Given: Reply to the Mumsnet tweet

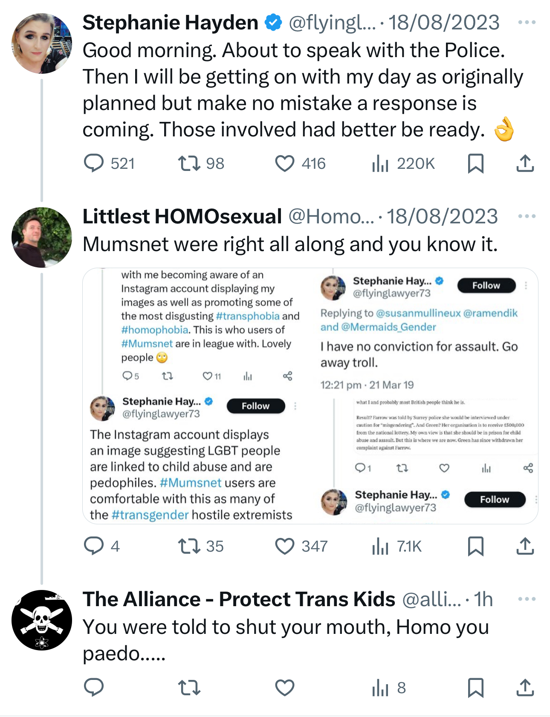Looking at the screenshot, I should pyautogui.click(x=94, y=546).
